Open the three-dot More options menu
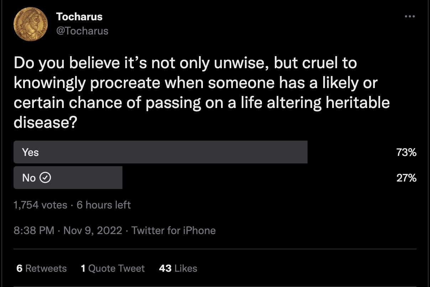Viewport: 430px width, 287px height. pyautogui.click(x=410, y=16)
